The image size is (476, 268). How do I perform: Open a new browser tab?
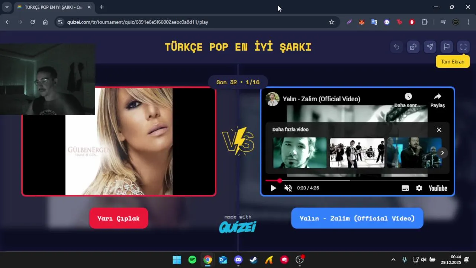102,7
